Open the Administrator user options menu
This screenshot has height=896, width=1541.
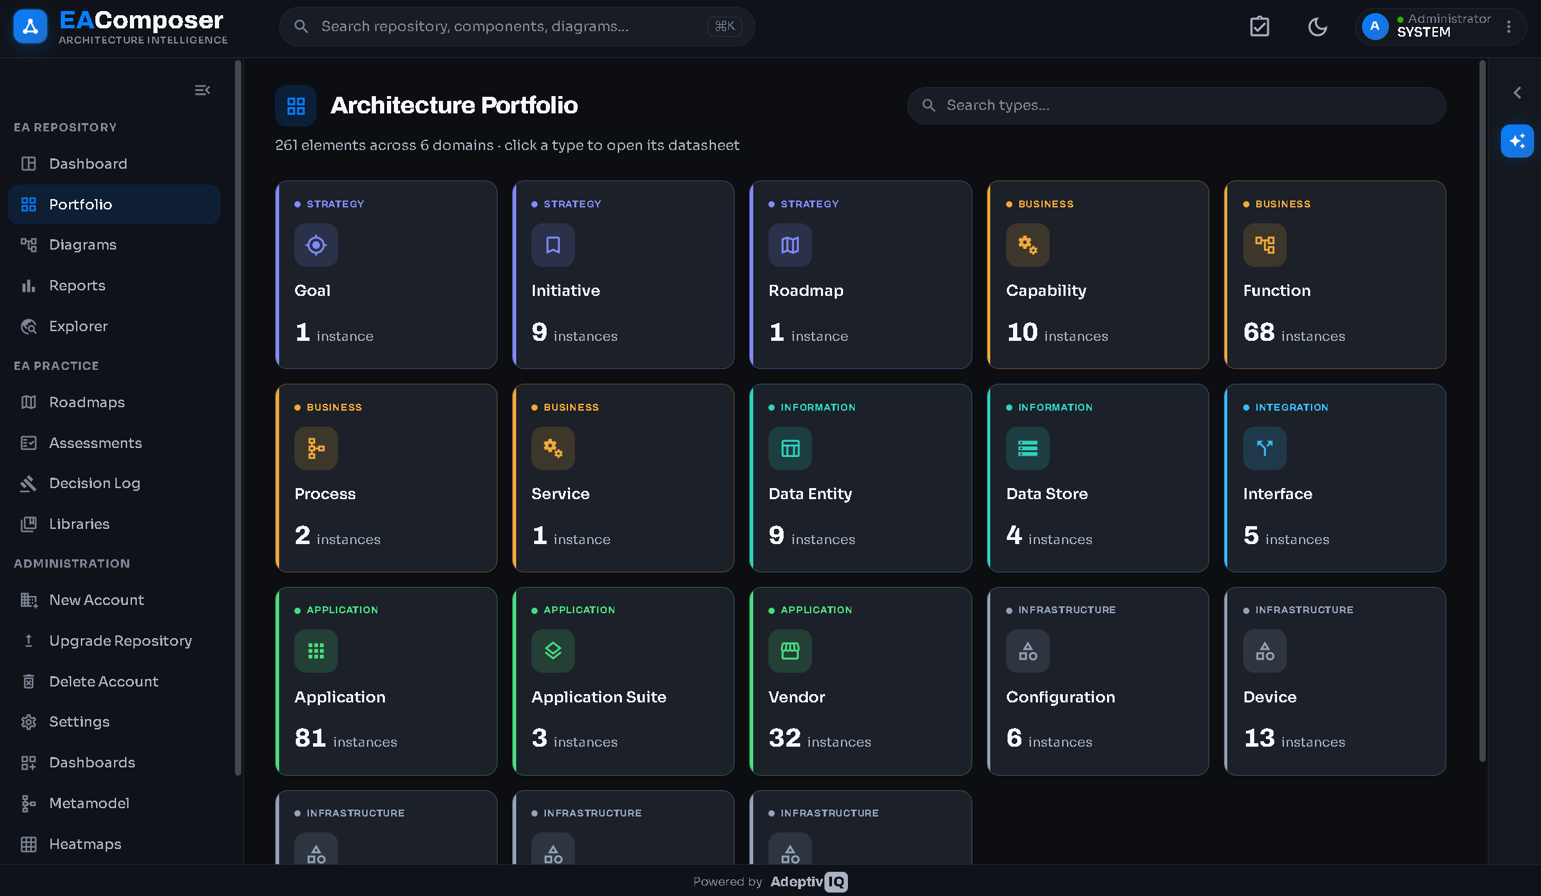tap(1509, 26)
